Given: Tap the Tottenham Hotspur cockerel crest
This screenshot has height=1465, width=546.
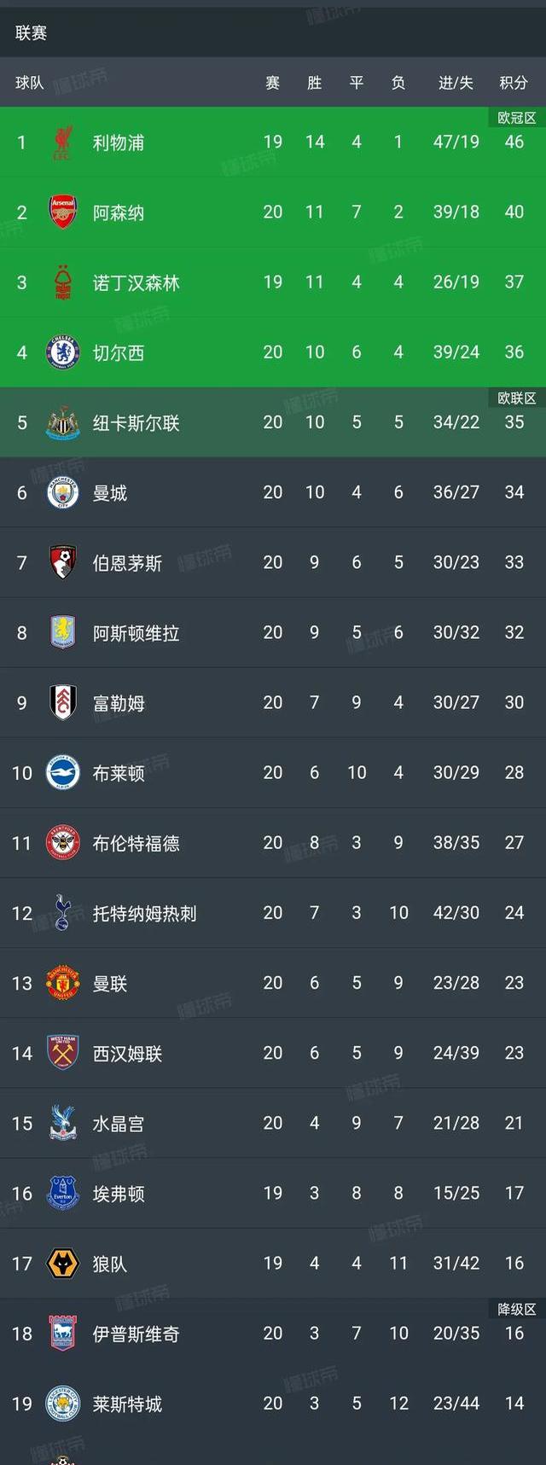Looking at the screenshot, I should click(62, 913).
